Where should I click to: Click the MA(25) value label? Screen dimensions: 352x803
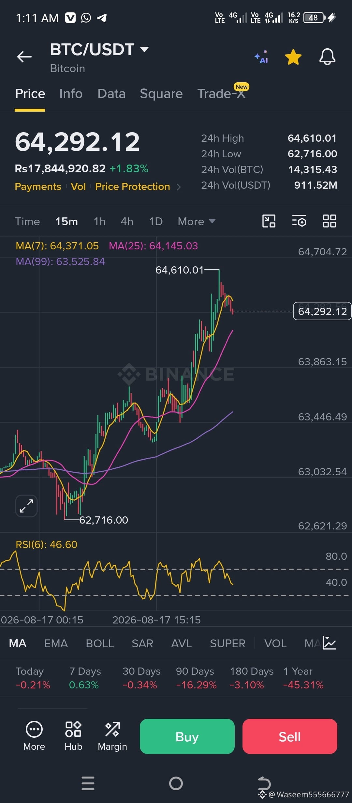point(153,246)
